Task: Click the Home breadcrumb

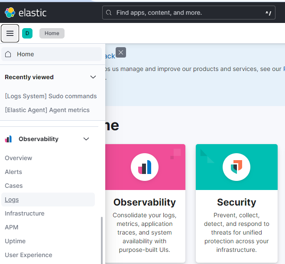Action: [x=52, y=33]
